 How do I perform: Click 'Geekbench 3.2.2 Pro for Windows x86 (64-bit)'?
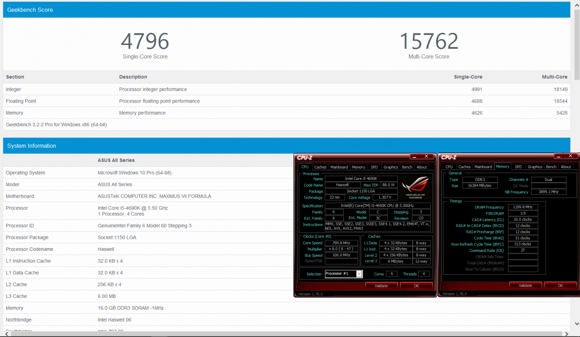[56, 125]
